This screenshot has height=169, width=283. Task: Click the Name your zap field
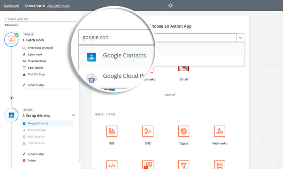[41, 19]
